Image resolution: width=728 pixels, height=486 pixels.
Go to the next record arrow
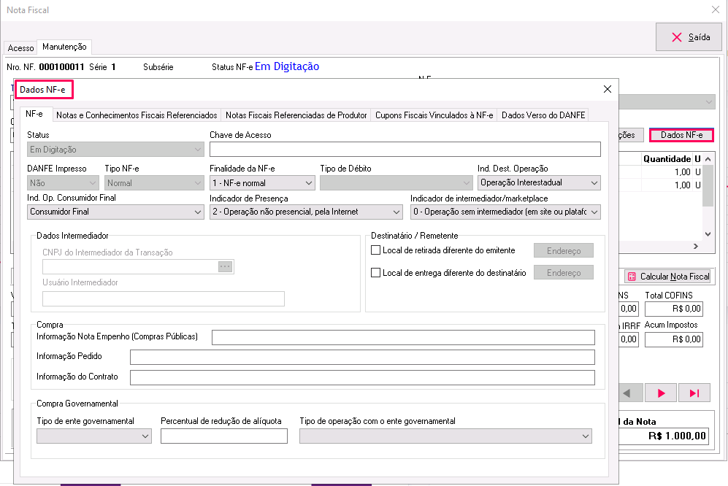[661, 393]
